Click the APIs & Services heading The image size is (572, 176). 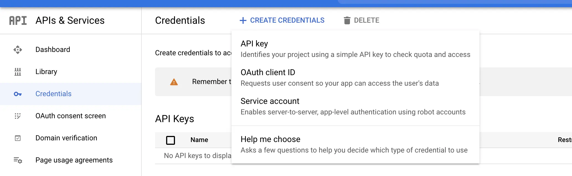click(x=70, y=20)
